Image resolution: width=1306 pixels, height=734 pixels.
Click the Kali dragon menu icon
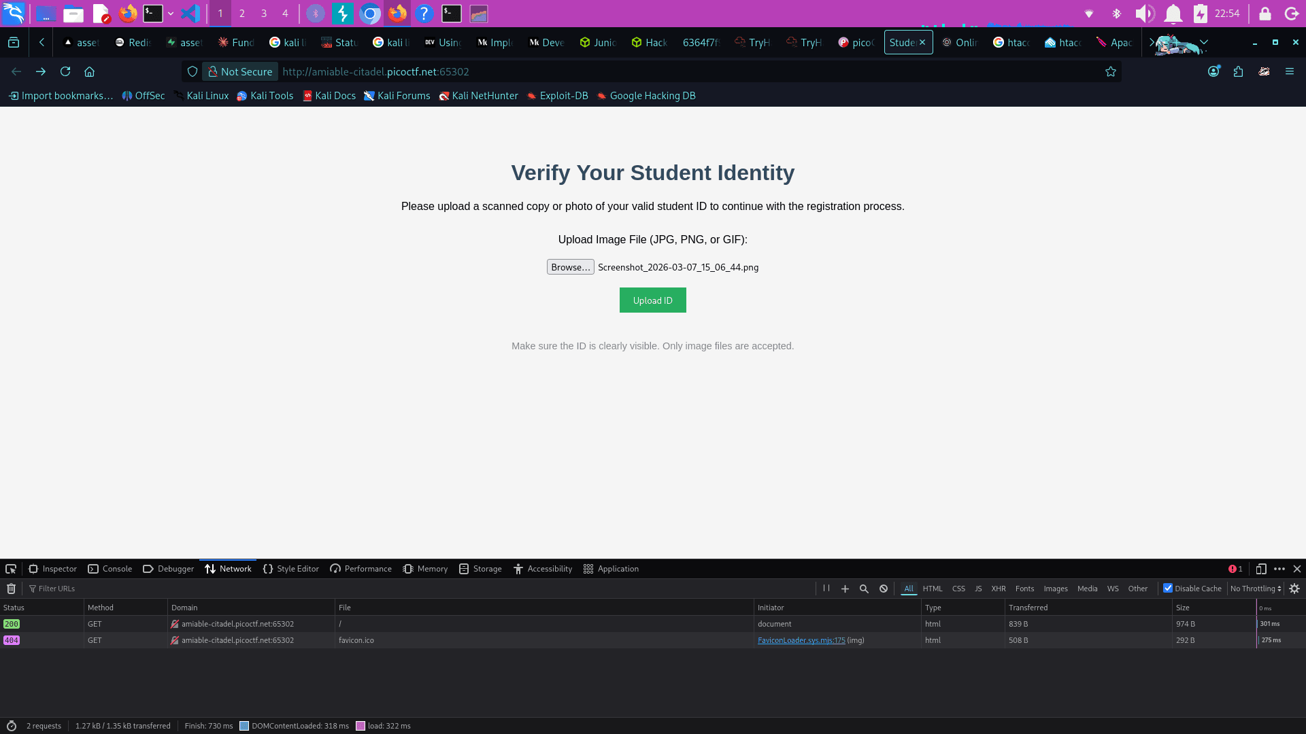coord(14,14)
